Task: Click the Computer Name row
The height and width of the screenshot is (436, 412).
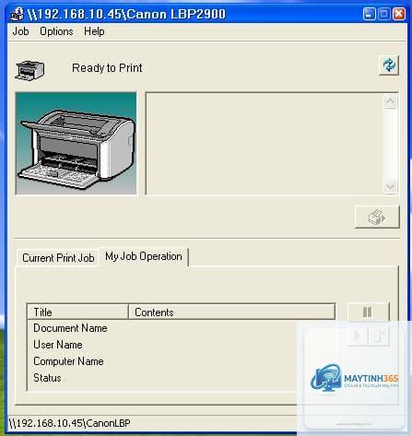Action: coord(181,361)
